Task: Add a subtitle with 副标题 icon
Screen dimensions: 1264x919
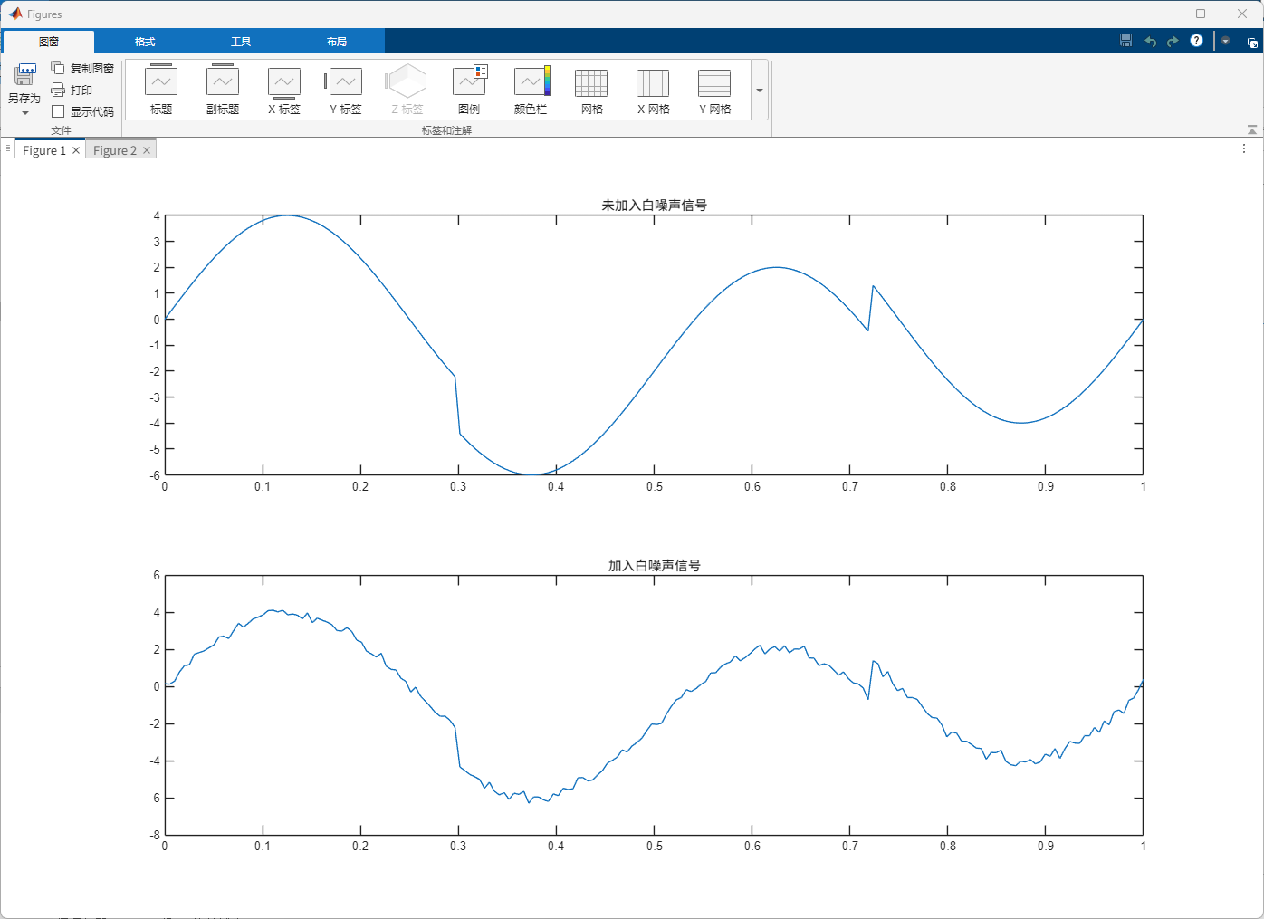Action: pyautogui.click(x=223, y=90)
